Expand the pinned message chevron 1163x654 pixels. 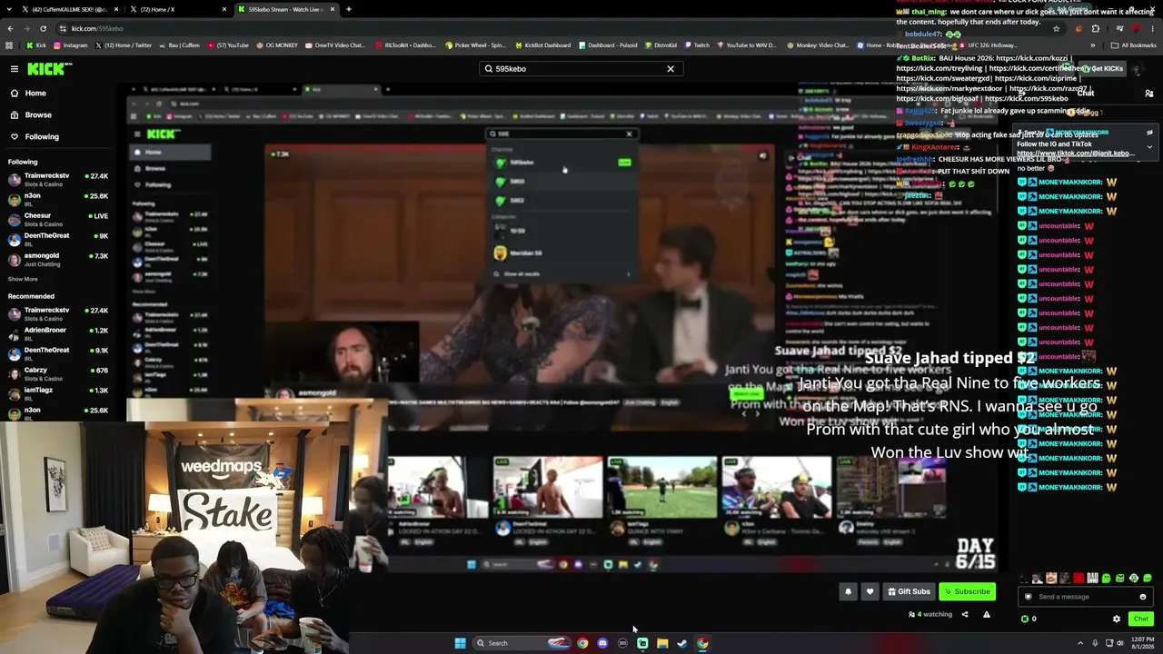pos(1149,146)
